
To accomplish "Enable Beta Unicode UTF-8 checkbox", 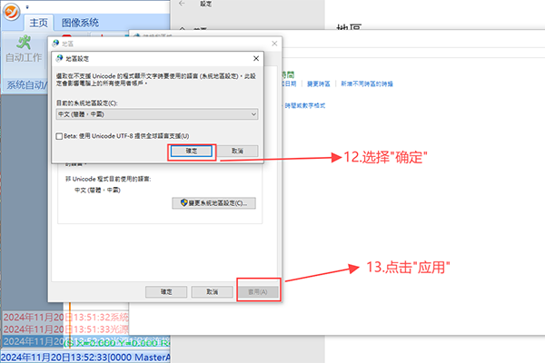I will tap(60, 134).
